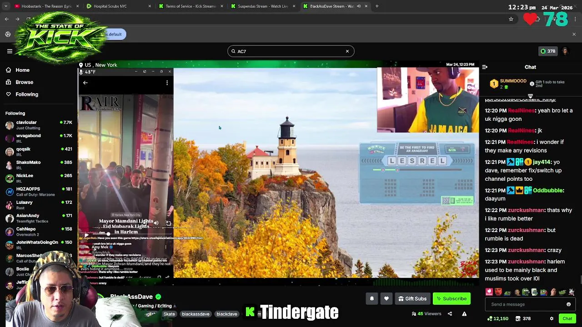582x327 pixels.
Task: Click the search bar containing AC7
Action: 291,51
